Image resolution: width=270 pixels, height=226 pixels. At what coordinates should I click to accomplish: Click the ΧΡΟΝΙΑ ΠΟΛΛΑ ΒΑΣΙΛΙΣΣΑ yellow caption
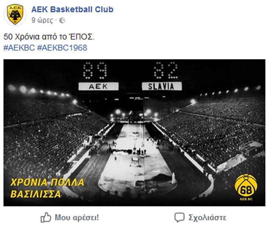[47, 188]
